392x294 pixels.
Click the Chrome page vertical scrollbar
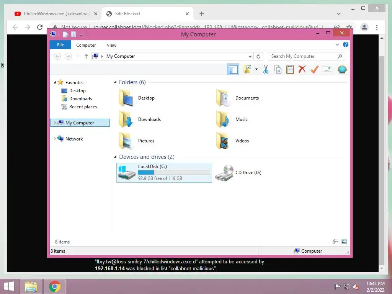tap(382, 160)
